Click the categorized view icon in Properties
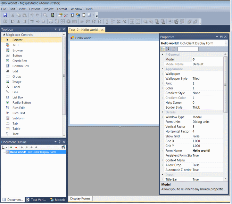The width and height of the screenshot is (232, 204). pyautogui.click(x=163, y=49)
